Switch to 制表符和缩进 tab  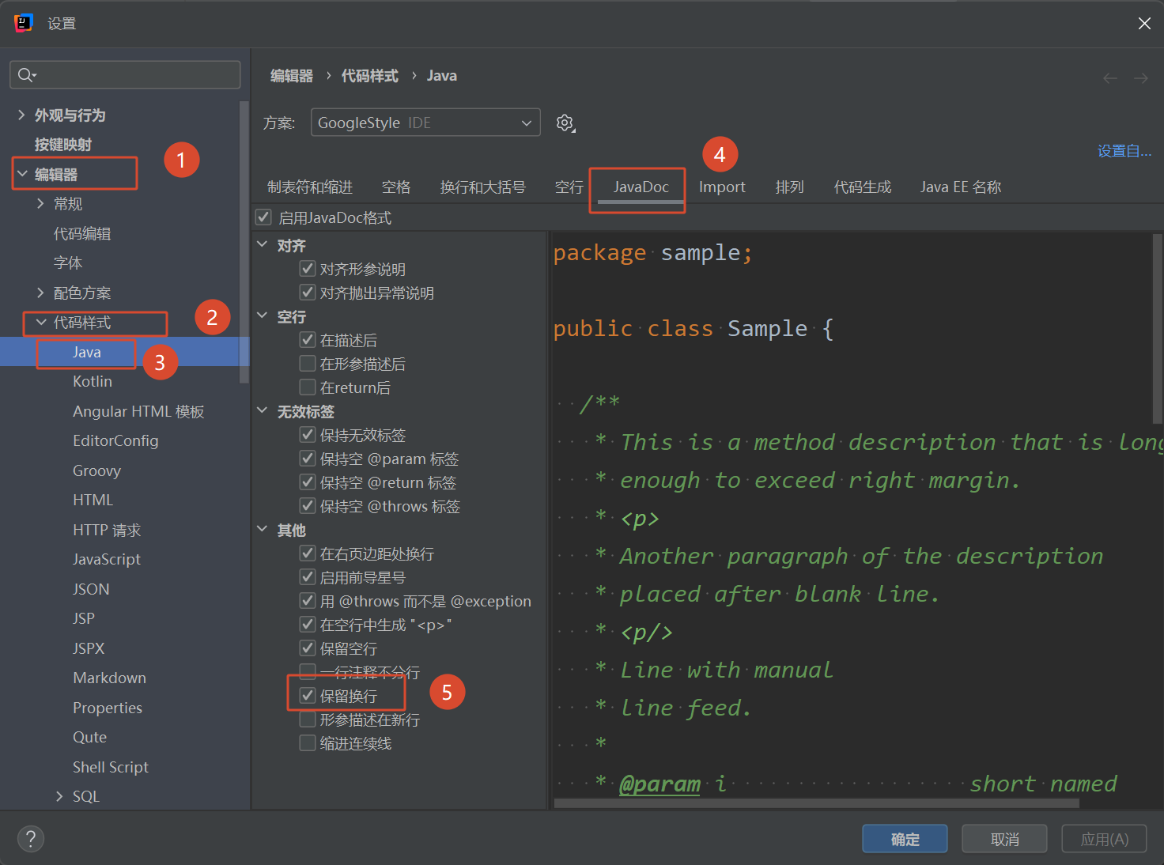[310, 187]
